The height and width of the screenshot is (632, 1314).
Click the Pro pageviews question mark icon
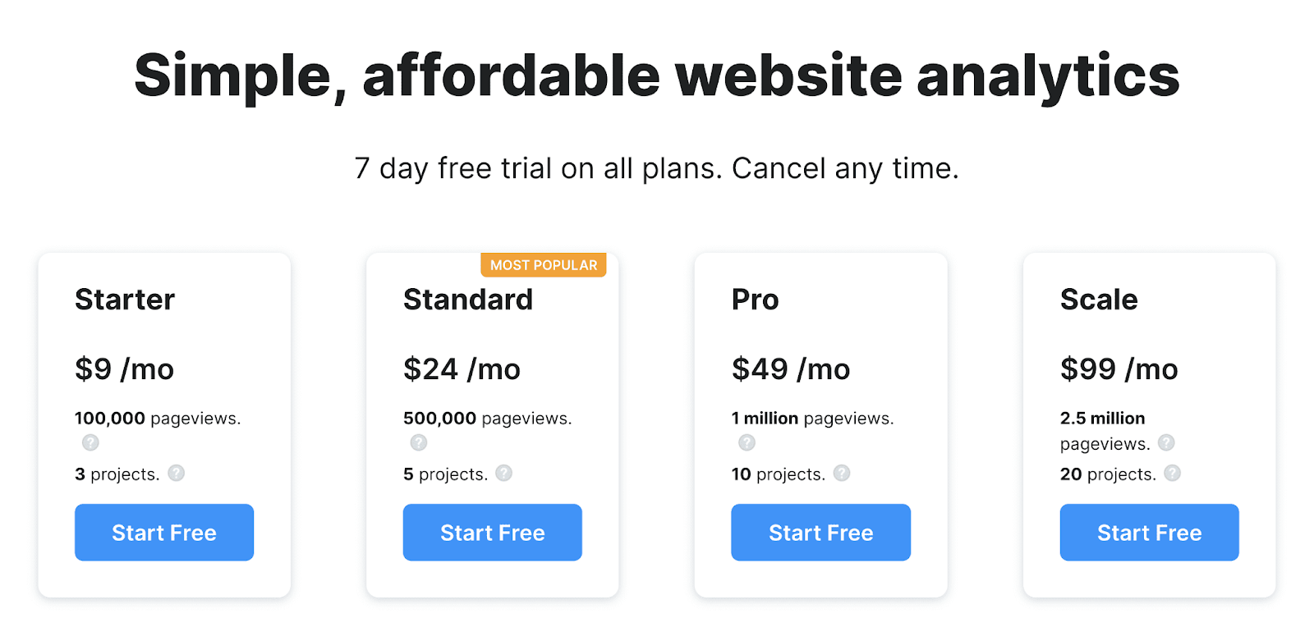747,442
